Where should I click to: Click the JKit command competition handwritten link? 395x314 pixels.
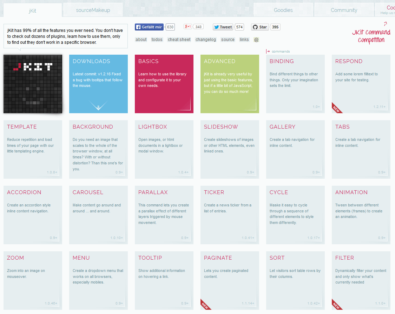pos(371,36)
